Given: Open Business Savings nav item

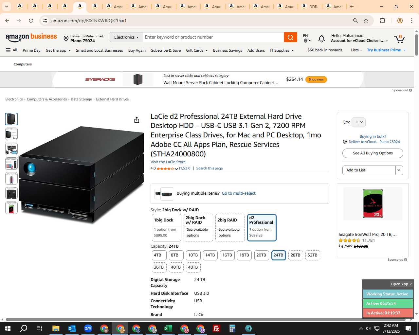Looking at the screenshot, I should point(228,50).
